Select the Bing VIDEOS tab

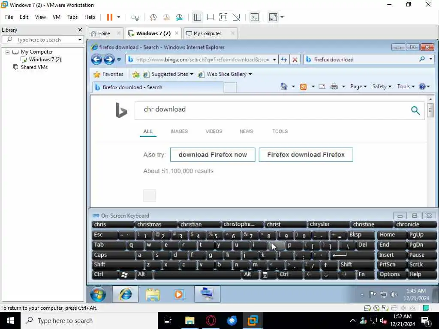tap(214, 131)
